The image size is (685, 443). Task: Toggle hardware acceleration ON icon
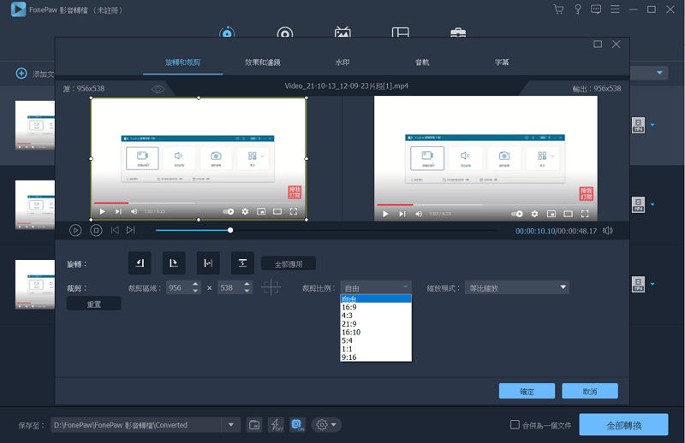297,425
